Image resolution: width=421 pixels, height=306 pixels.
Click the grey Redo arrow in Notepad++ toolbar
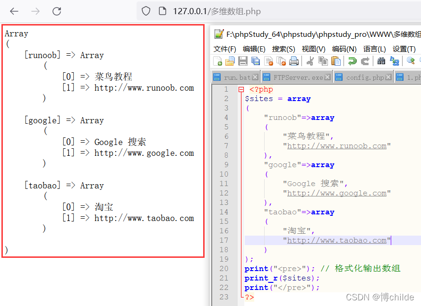click(365, 61)
